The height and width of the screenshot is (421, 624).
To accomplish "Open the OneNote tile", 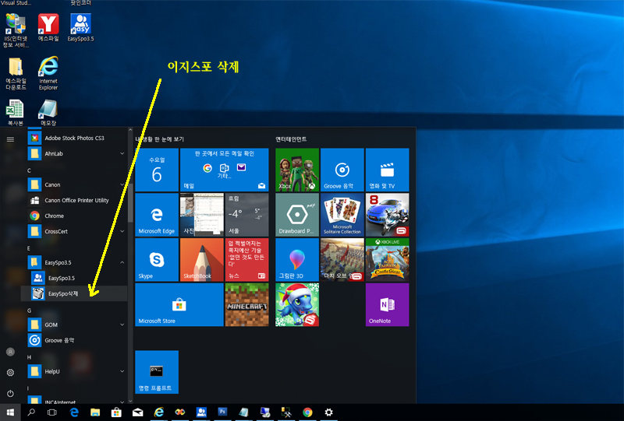I will pos(387,304).
